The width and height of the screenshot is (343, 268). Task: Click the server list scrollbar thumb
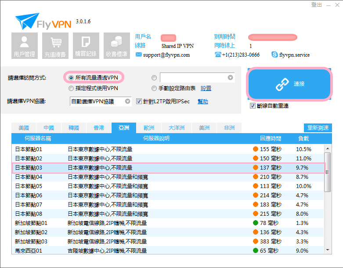[x=328, y=172]
